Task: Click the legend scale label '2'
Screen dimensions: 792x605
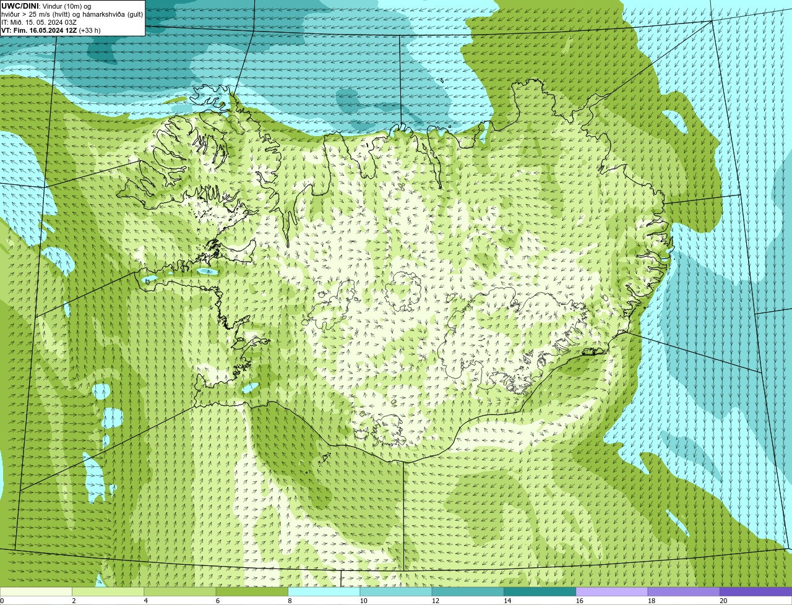Action: [74, 601]
